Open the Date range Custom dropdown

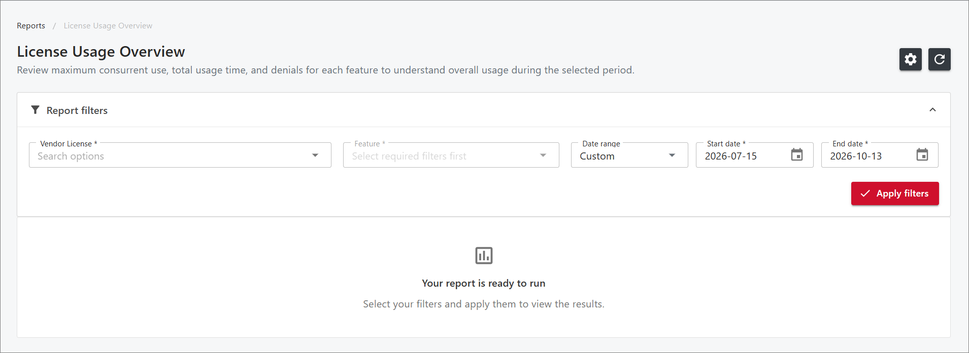coord(629,155)
